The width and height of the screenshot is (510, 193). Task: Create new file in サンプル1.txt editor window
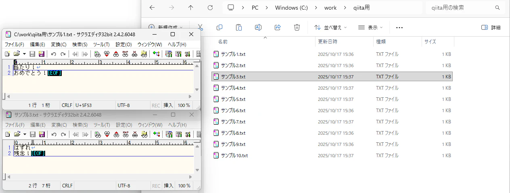click(7, 54)
